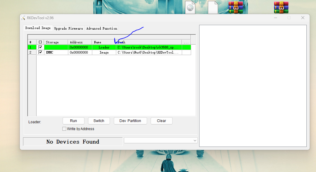Click the Image name cell
Viewport: 316px width, 172px height.
pyautogui.click(x=104, y=52)
